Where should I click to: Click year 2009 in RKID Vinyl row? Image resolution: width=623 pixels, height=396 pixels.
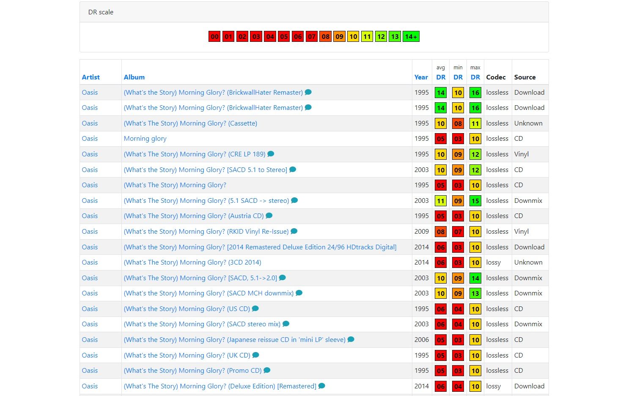point(421,231)
